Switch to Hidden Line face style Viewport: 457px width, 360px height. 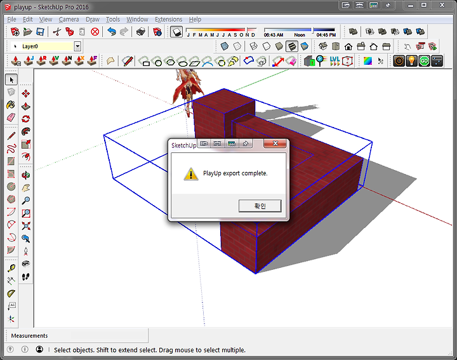click(266, 46)
